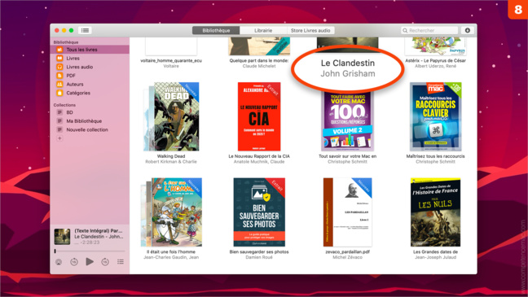This screenshot has height=297, width=528.
Task: Open the audio output icon in the player
Action: 59,262
